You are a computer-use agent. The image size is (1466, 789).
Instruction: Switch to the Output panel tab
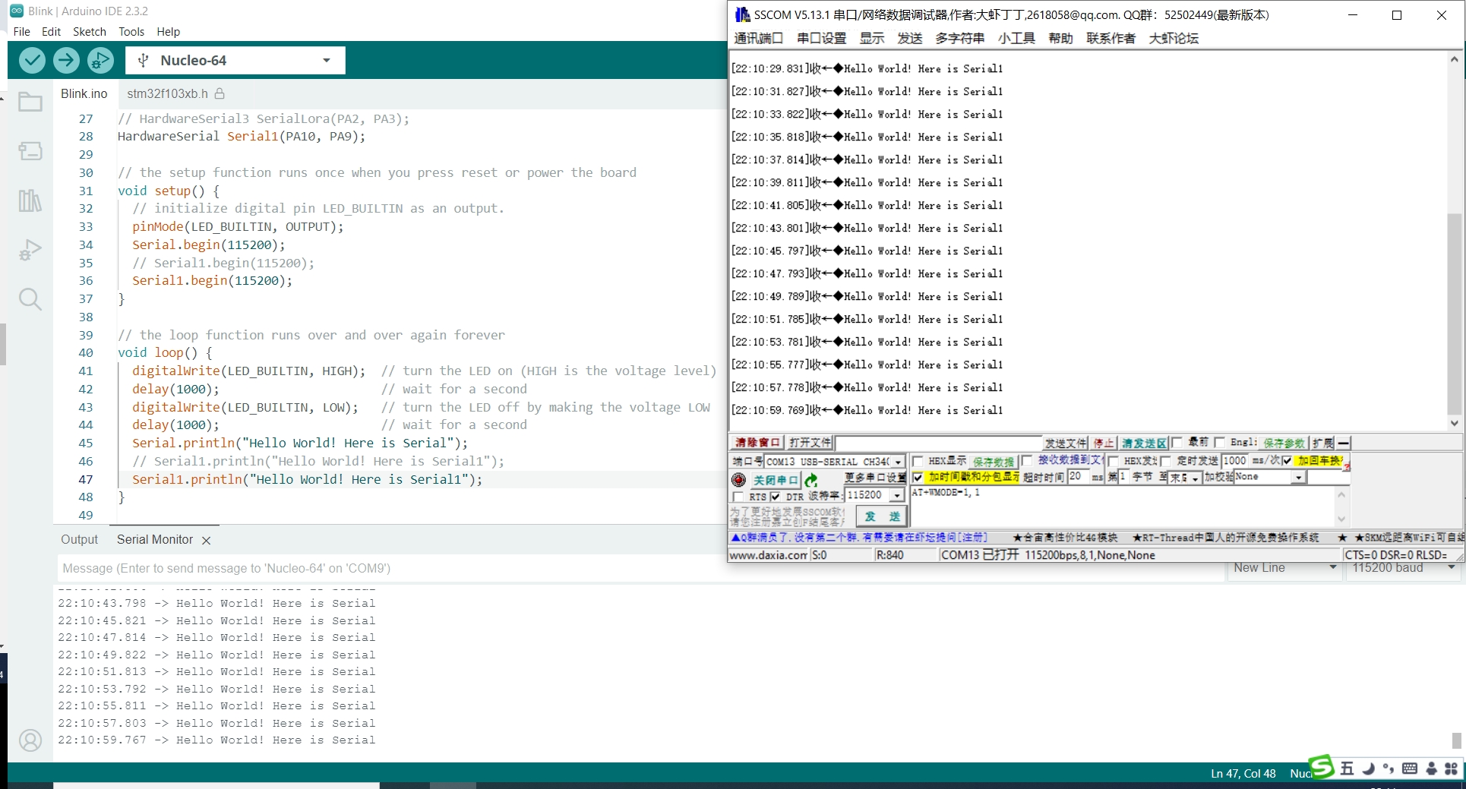coord(80,539)
